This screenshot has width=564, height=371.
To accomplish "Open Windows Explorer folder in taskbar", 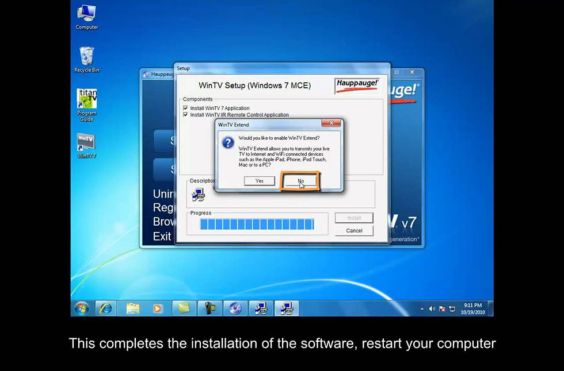I will click(133, 308).
